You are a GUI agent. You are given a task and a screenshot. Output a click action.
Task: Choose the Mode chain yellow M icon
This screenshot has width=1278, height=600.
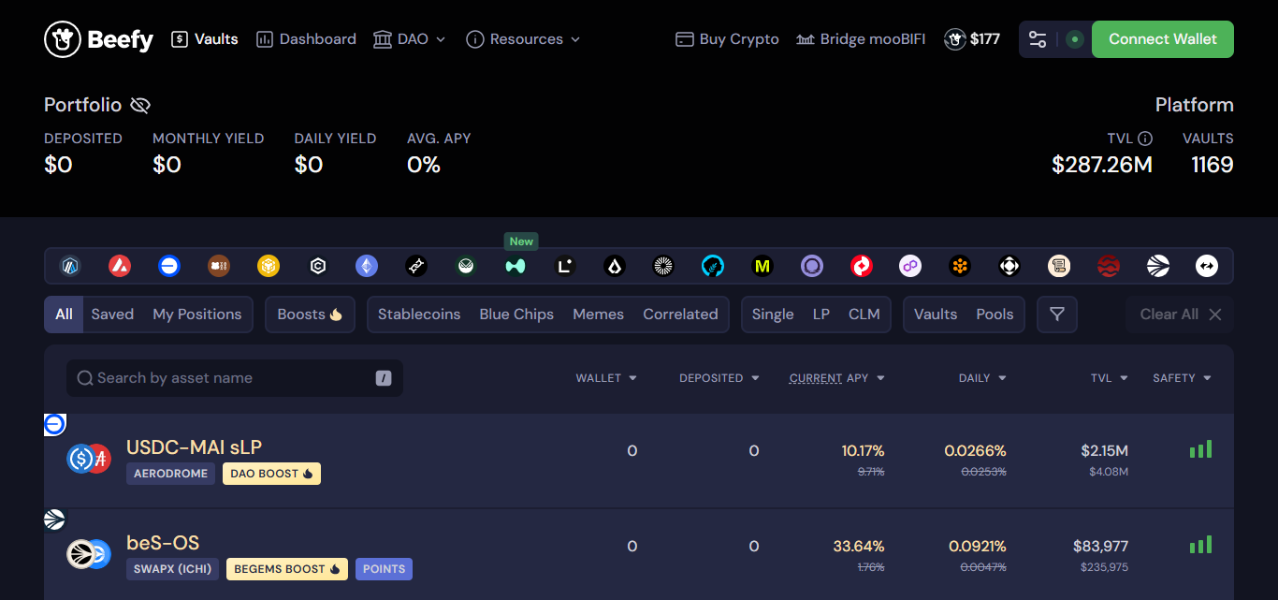point(762,267)
